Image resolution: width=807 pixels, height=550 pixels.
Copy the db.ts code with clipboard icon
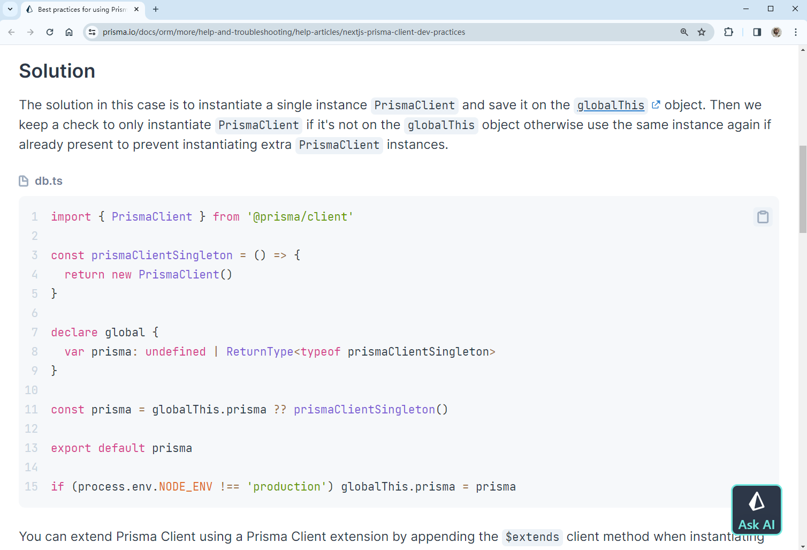[x=763, y=217]
